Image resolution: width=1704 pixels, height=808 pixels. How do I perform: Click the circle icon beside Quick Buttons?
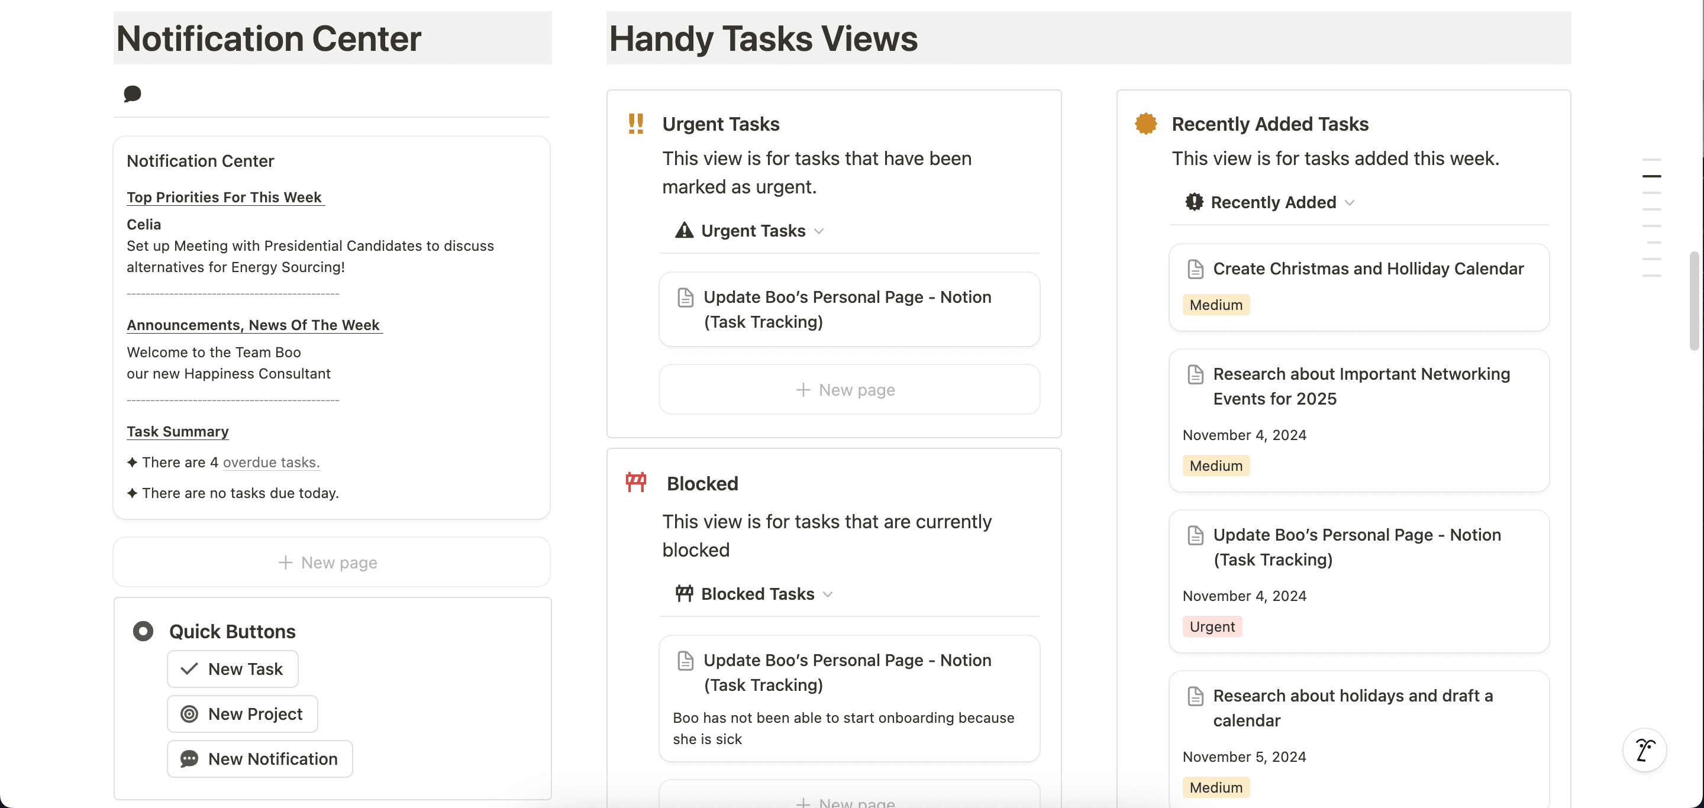click(143, 631)
